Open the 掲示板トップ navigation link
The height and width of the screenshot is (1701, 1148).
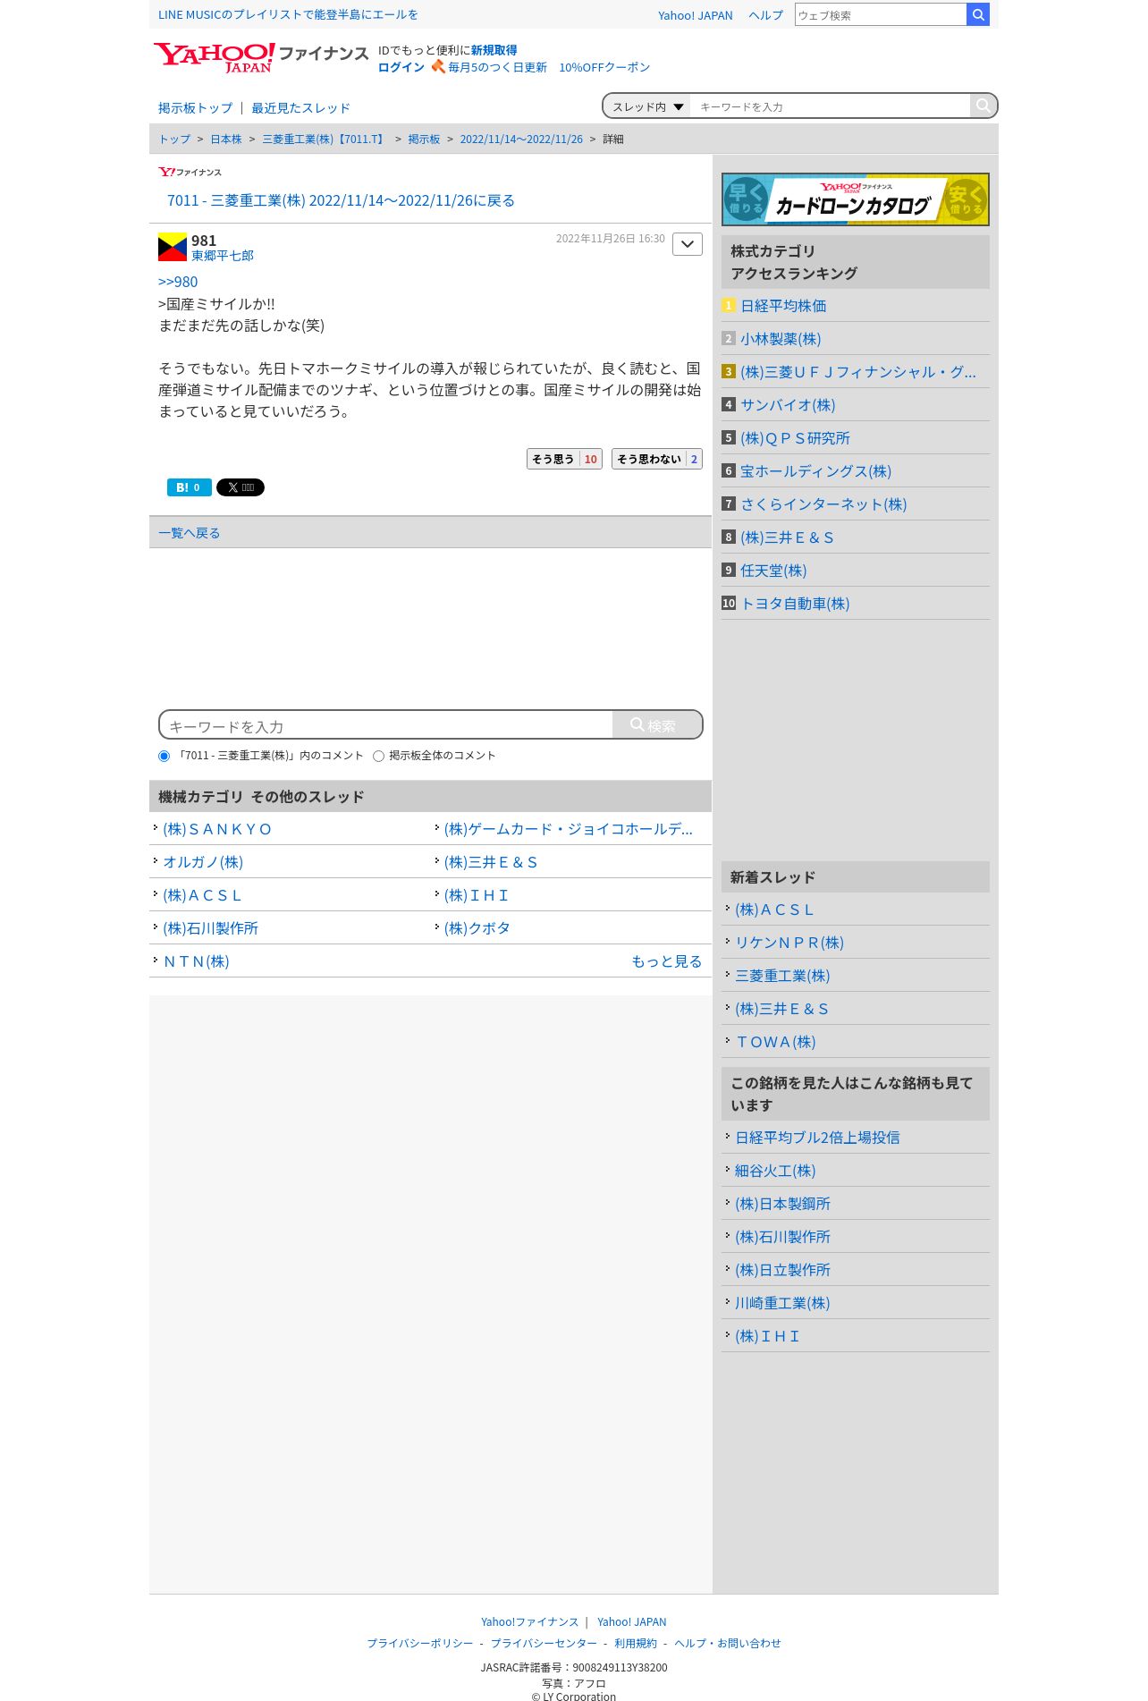tap(195, 108)
